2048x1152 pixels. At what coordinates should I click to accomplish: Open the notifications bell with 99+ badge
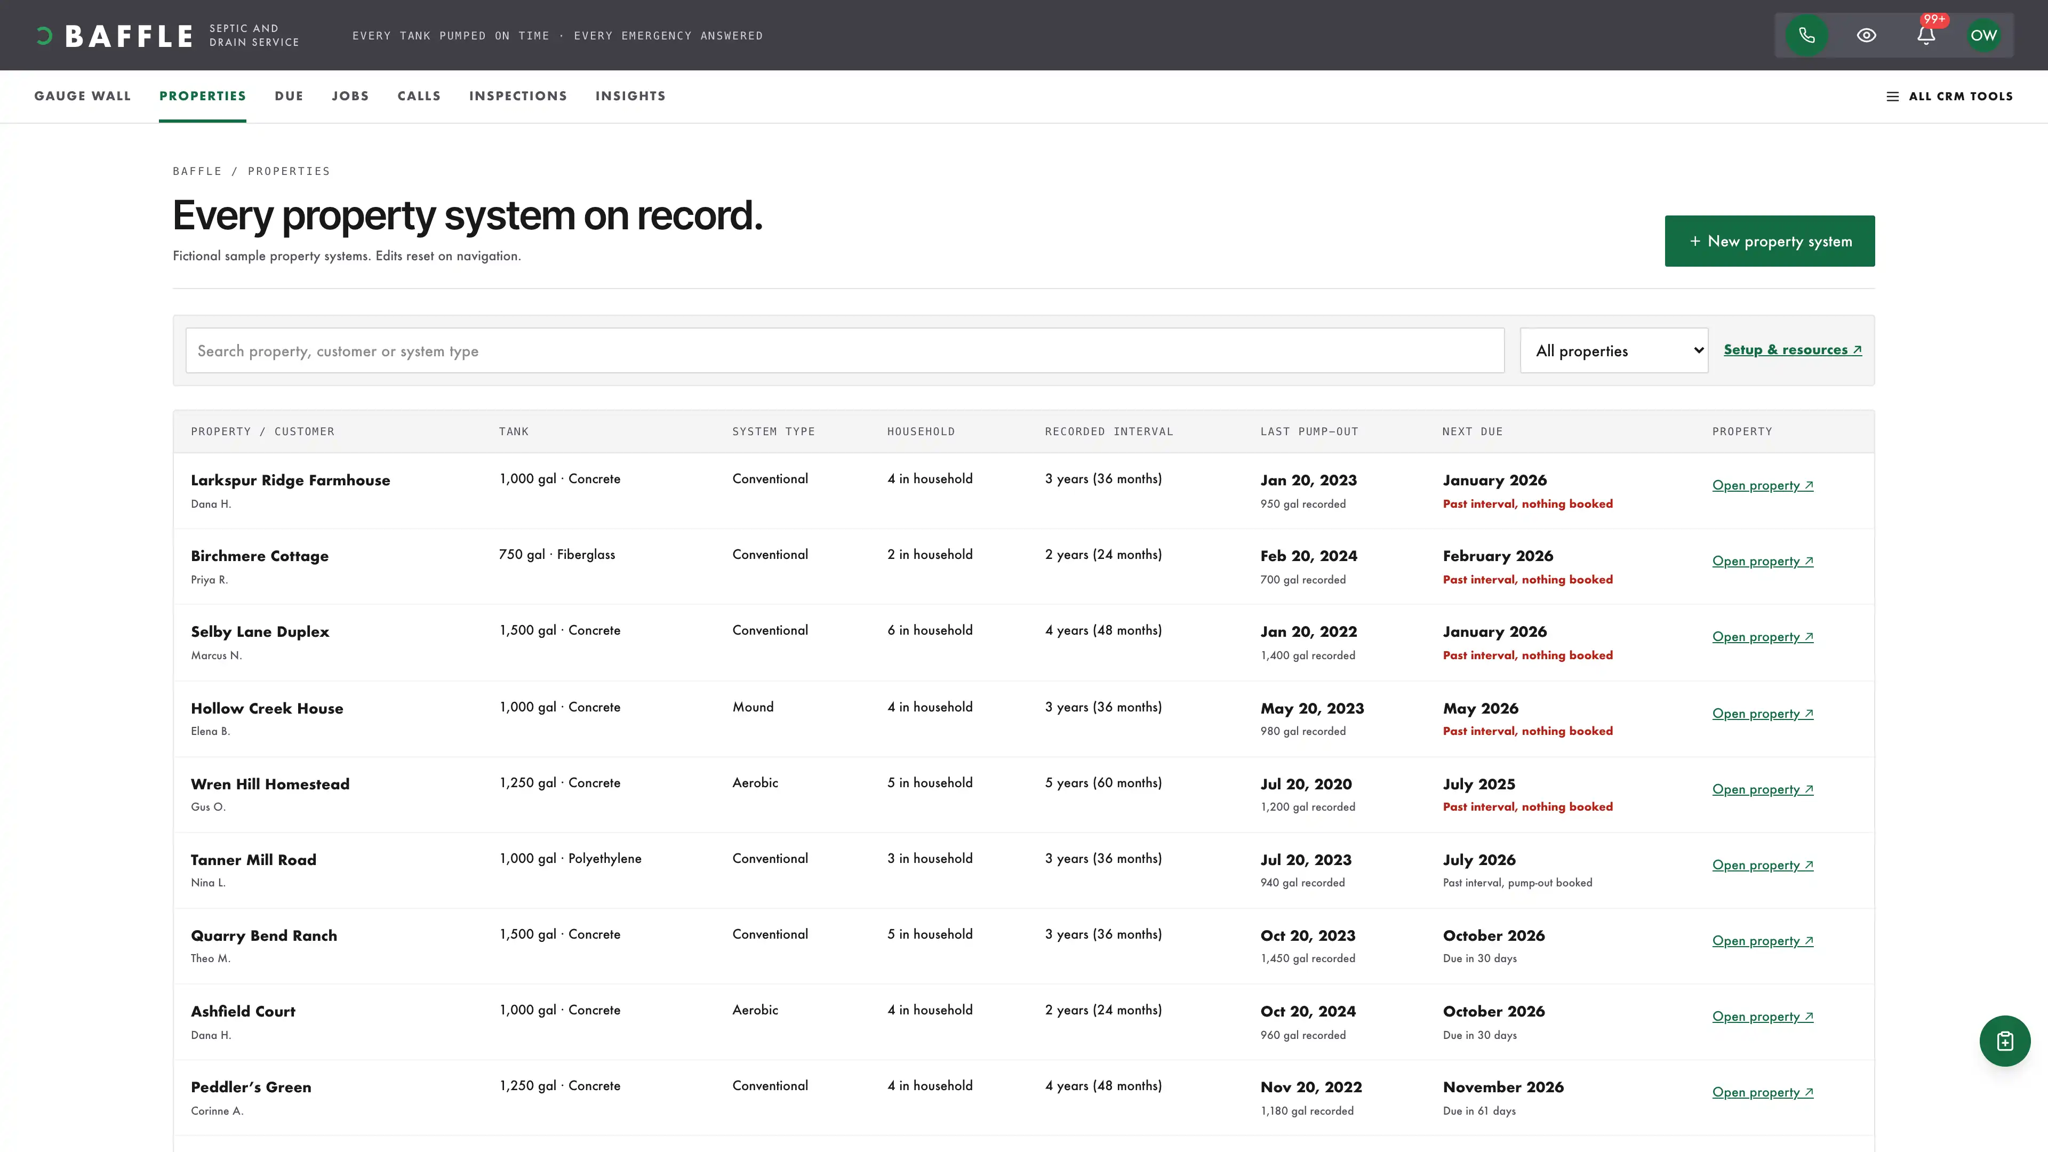tap(1925, 35)
